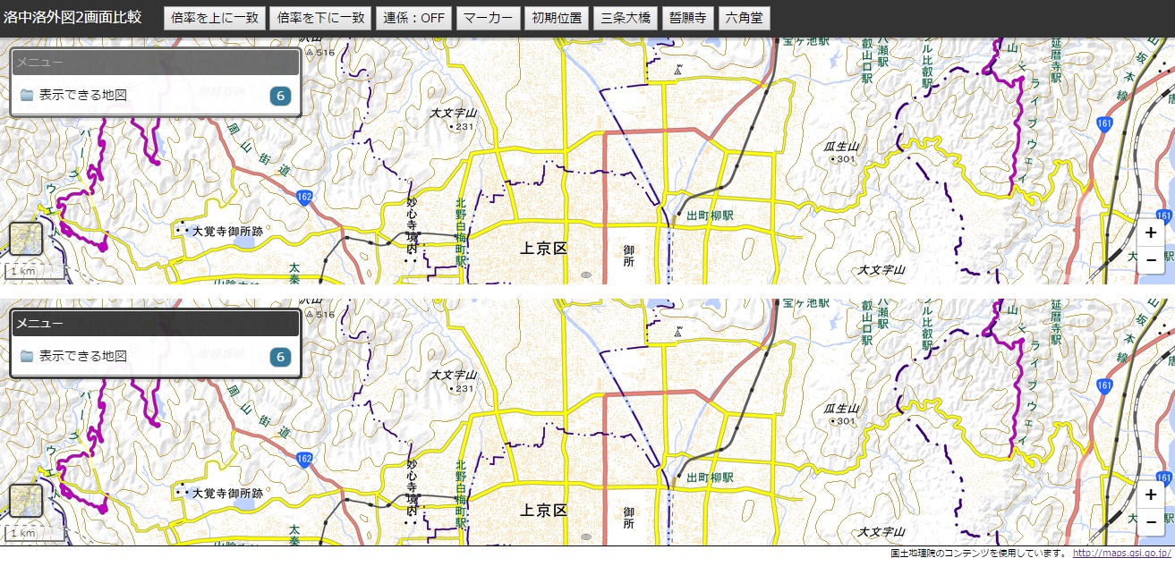Open the lower map メニュー header
This screenshot has height=575, width=1175.
coord(155,324)
